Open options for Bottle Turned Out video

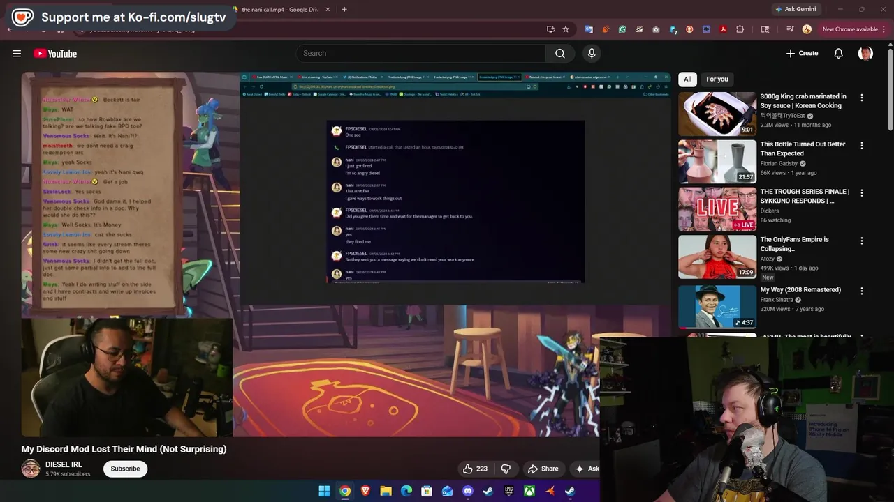[x=861, y=145]
